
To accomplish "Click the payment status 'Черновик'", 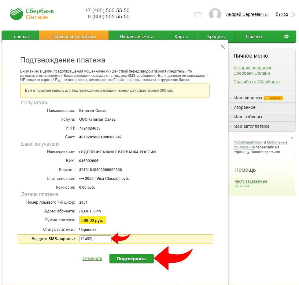I will (88, 230).
